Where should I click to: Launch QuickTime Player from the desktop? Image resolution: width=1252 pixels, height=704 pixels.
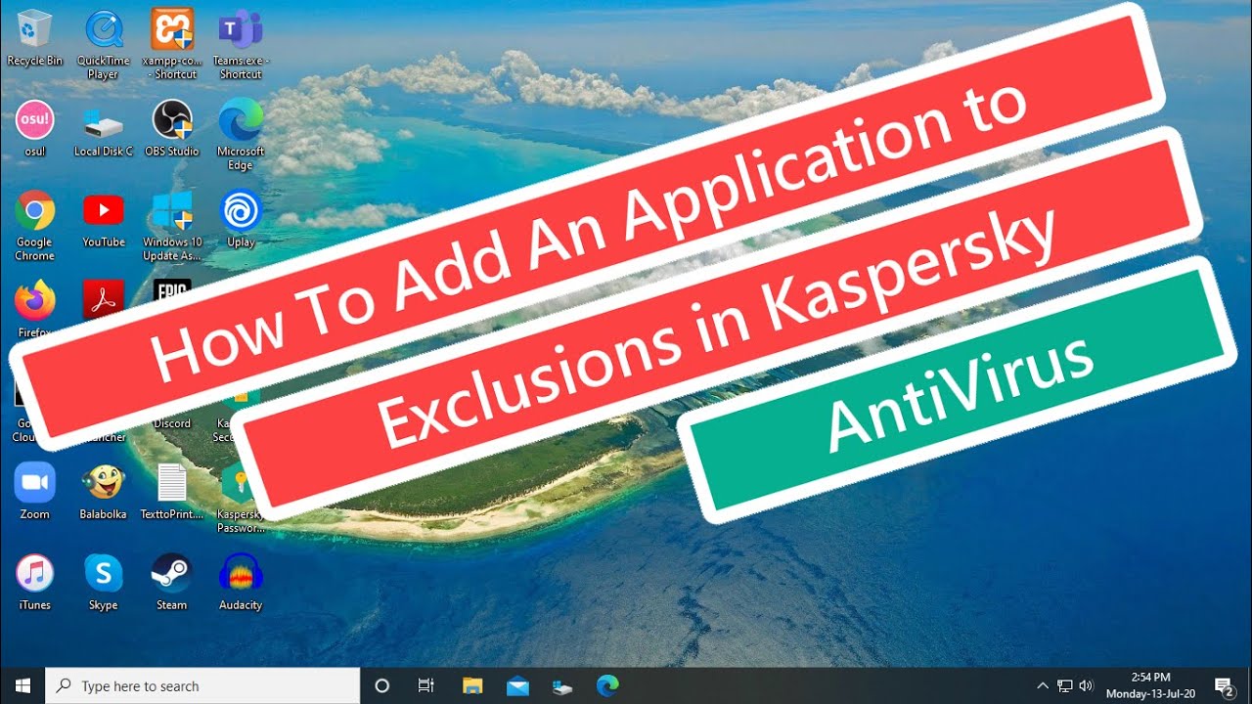click(103, 45)
